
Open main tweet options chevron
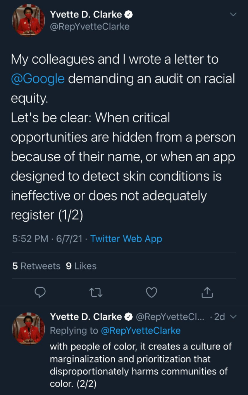click(x=233, y=15)
